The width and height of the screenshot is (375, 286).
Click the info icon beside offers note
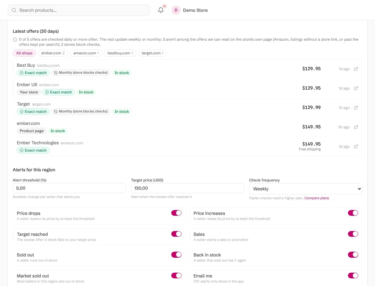coord(15,40)
